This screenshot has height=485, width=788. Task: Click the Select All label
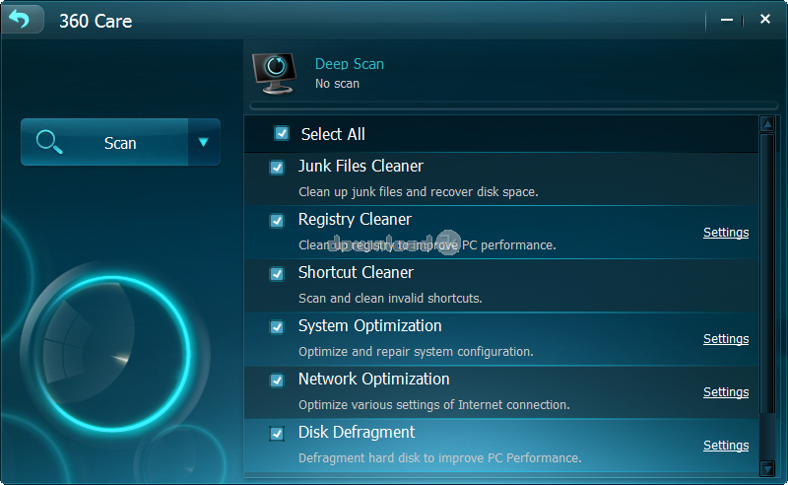pyautogui.click(x=333, y=134)
